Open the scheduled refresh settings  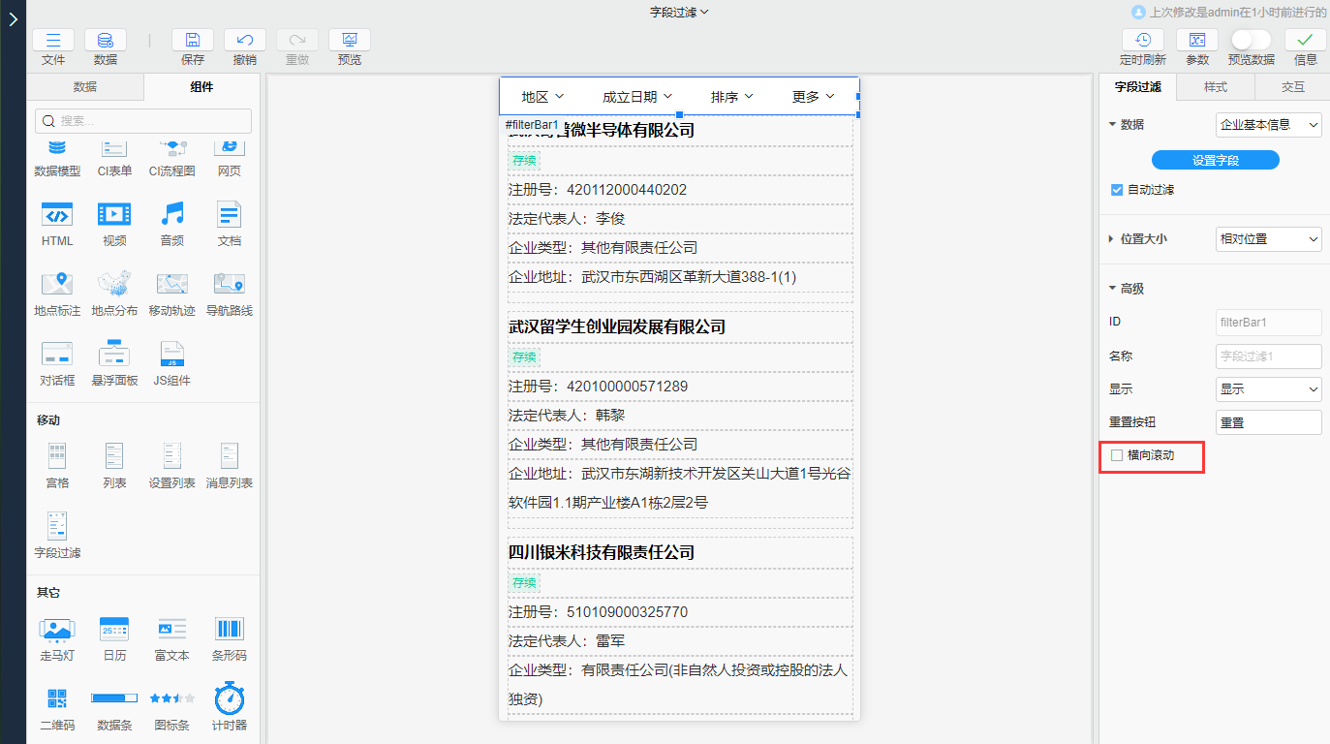point(1143,41)
